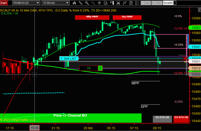Click the D 0,12% = 19 text
Viewport: 201px width, 131px height.
(9, 14)
